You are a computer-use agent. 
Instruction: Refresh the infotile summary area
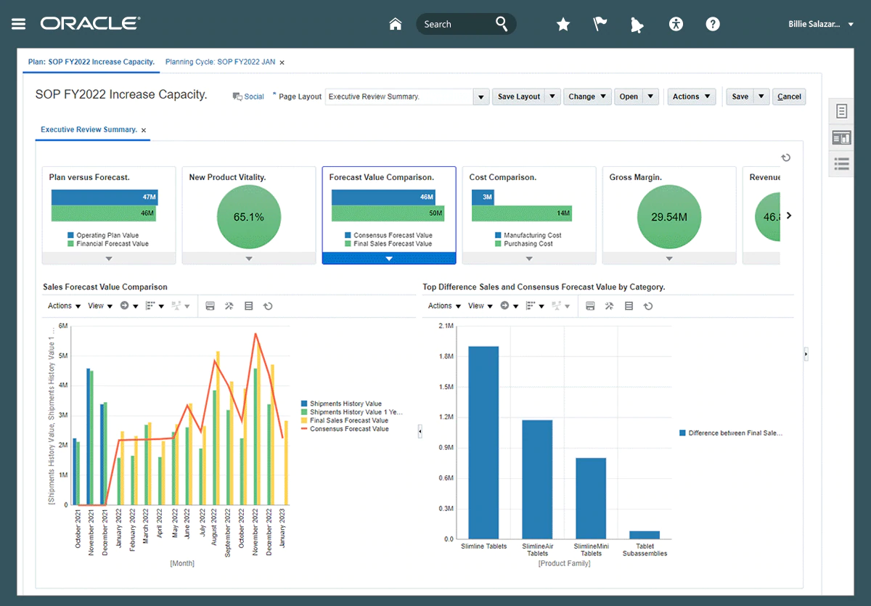coord(785,157)
